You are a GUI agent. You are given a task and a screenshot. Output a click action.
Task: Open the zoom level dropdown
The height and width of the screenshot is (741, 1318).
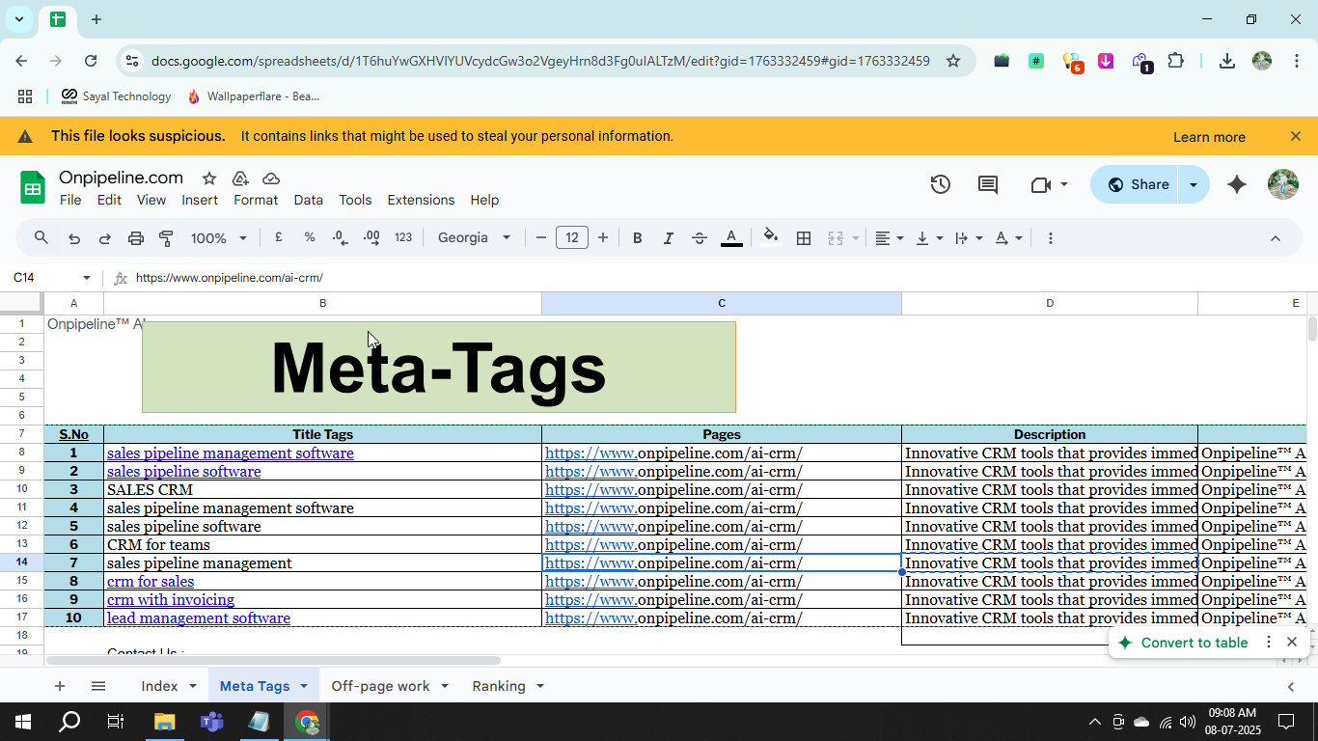coord(219,238)
